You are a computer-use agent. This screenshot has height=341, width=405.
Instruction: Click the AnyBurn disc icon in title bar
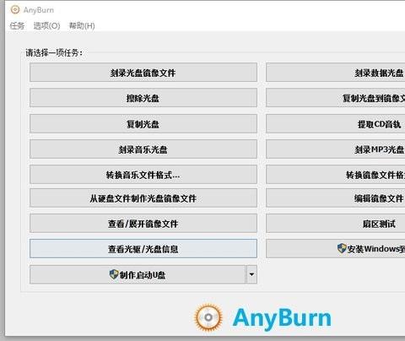point(15,10)
